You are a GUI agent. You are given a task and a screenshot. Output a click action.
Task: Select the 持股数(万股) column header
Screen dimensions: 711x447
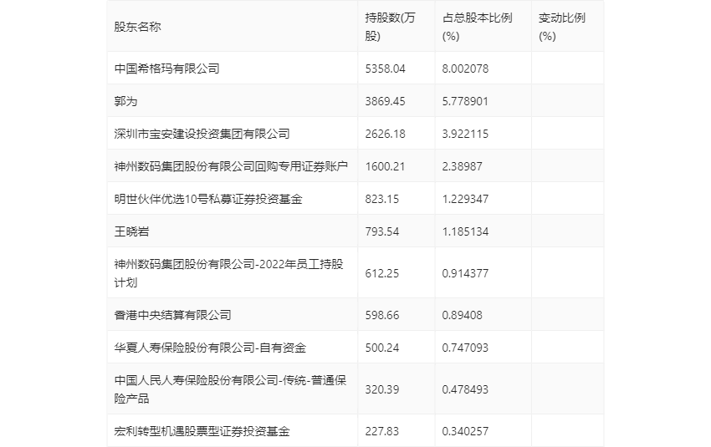pos(390,27)
